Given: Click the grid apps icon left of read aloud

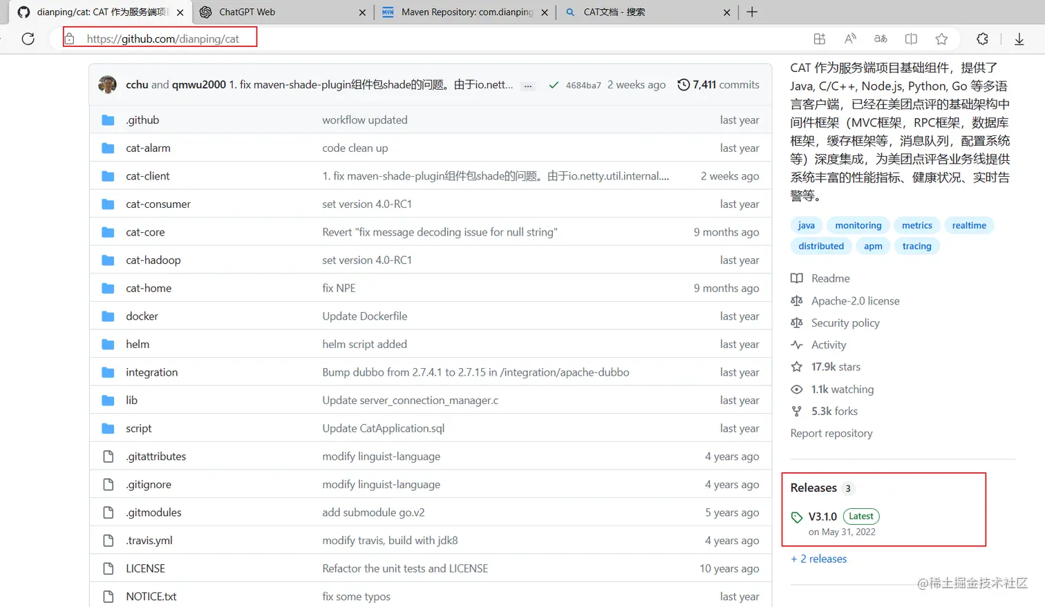Looking at the screenshot, I should [820, 39].
